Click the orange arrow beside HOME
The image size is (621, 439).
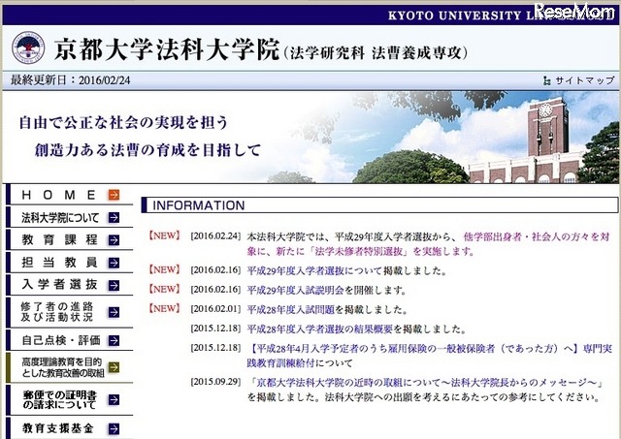114,195
